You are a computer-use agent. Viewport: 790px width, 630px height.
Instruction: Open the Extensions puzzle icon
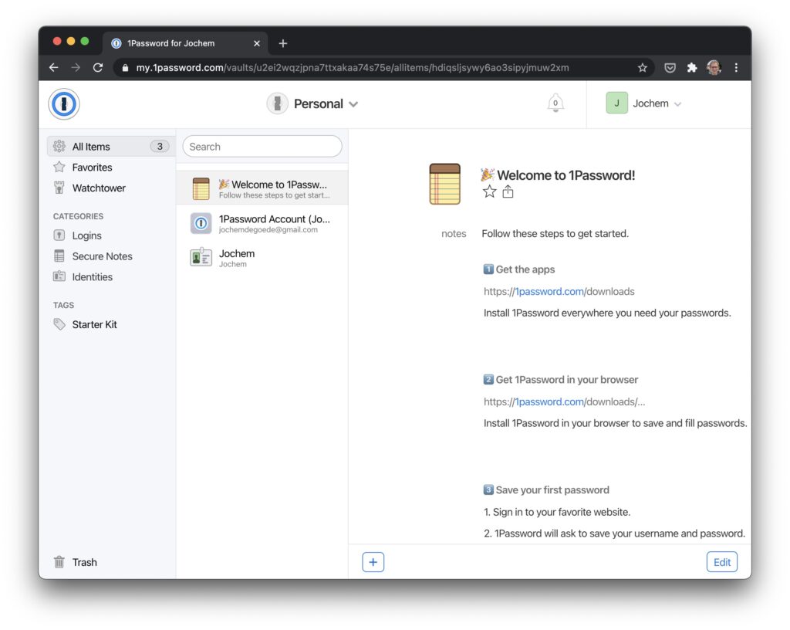[x=692, y=67]
